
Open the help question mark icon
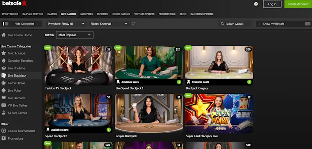256,4
